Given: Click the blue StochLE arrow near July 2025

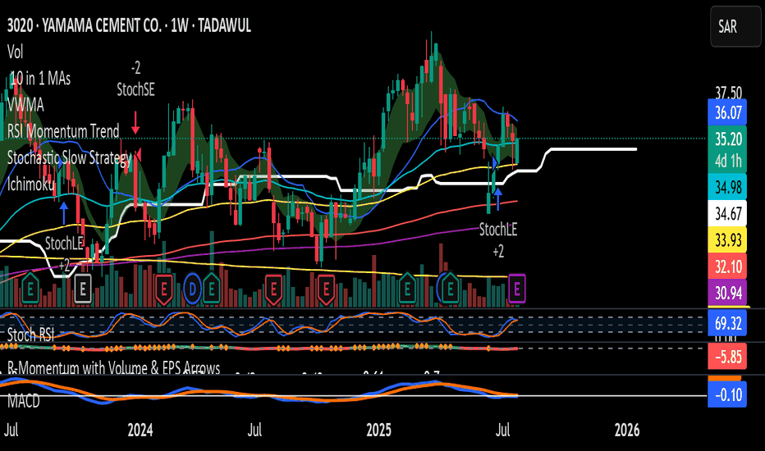Looking at the screenshot, I should tap(497, 199).
